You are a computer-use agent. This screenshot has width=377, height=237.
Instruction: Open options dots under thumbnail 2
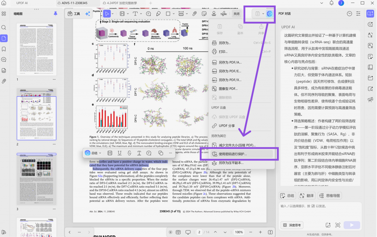54,144
